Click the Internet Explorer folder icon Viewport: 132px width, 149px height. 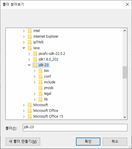point(30,37)
